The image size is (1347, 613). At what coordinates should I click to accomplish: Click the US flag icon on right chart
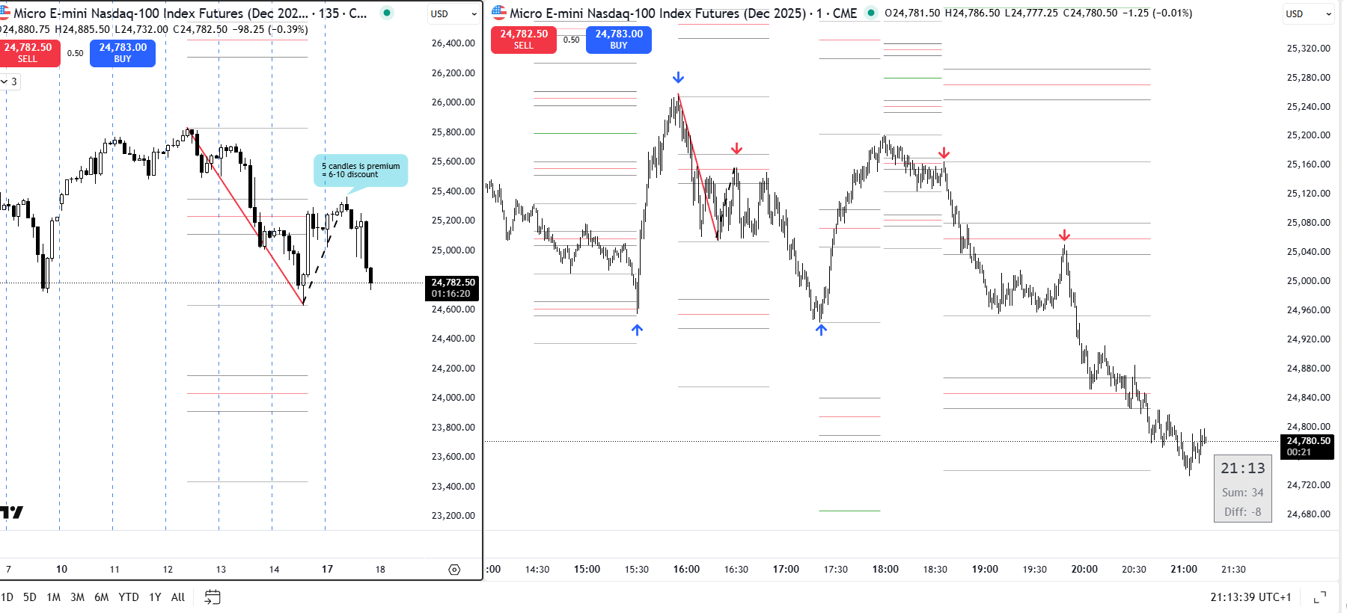(x=499, y=13)
